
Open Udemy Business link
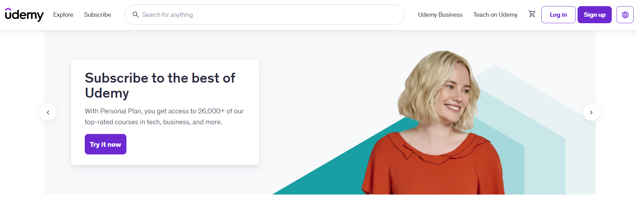coord(440,15)
